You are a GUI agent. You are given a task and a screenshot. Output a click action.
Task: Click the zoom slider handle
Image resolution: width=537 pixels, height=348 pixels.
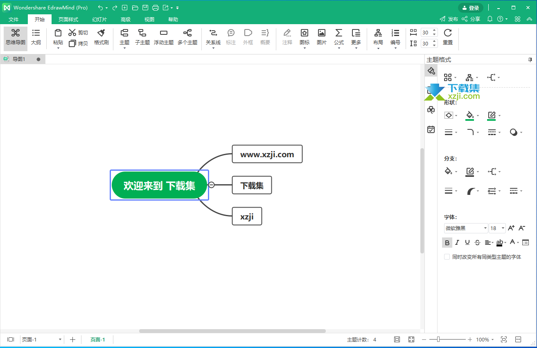click(438, 339)
